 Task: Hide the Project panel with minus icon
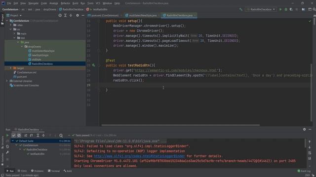tap(83, 15)
